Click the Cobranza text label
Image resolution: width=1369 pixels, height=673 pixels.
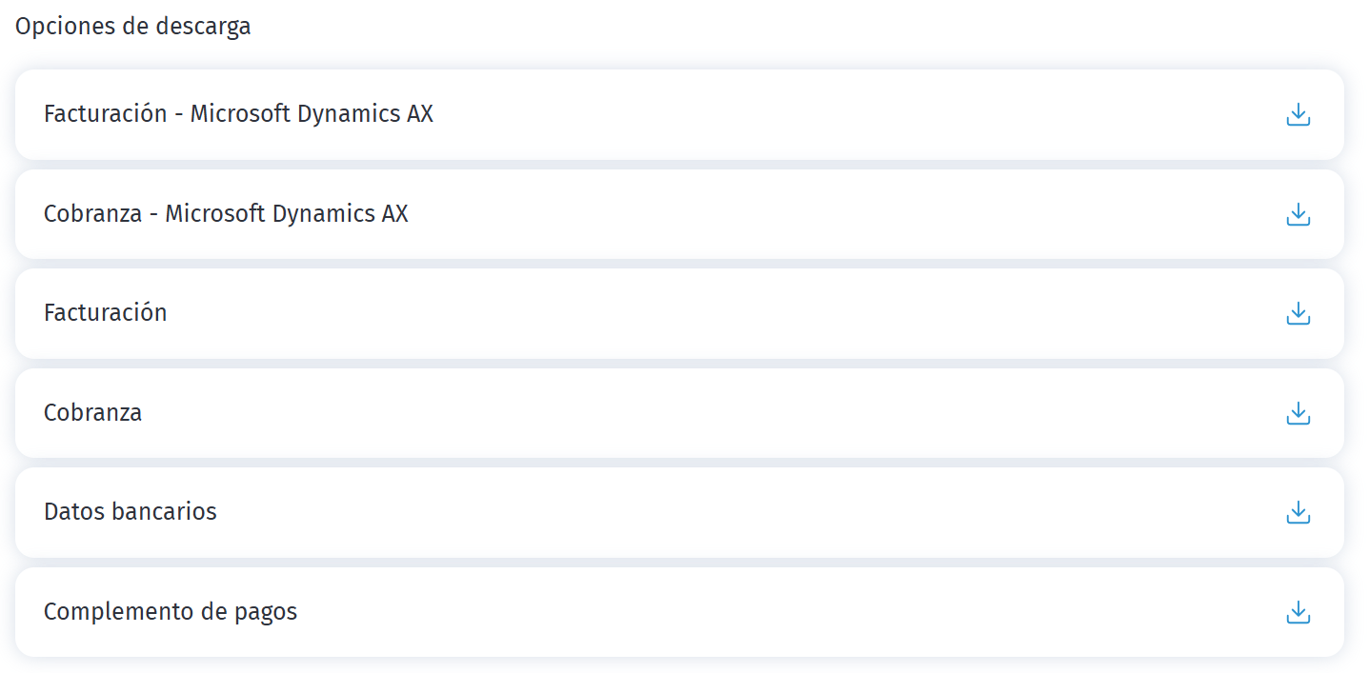[x=92, y=413]
